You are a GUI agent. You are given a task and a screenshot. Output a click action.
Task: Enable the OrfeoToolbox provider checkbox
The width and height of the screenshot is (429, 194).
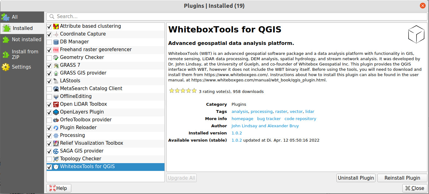(x=49, y=120)
